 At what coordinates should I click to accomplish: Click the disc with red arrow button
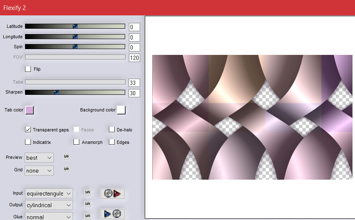[x=113, y=194]
